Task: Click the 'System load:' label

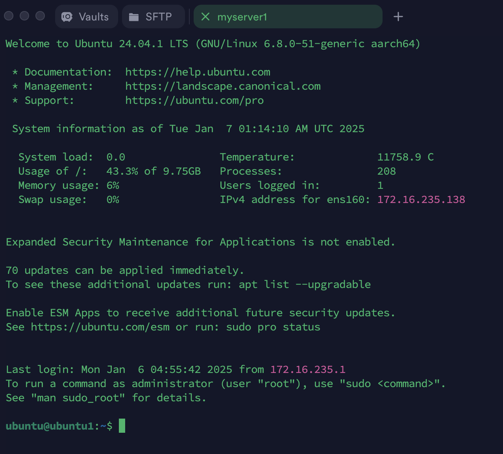Action: tap(55, 157)
